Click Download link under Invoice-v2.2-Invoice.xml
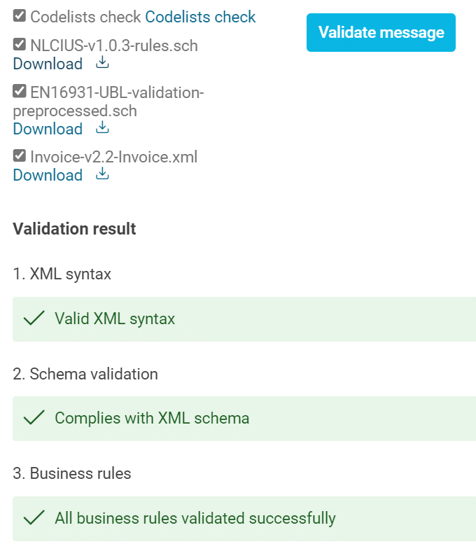 [x=48, y=175]
